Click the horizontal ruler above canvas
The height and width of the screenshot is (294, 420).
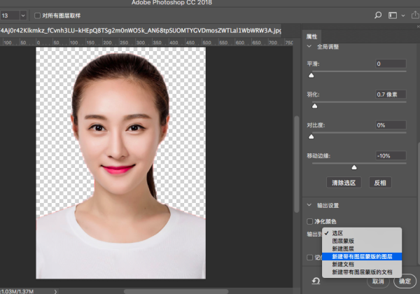[x=146, y=42]
